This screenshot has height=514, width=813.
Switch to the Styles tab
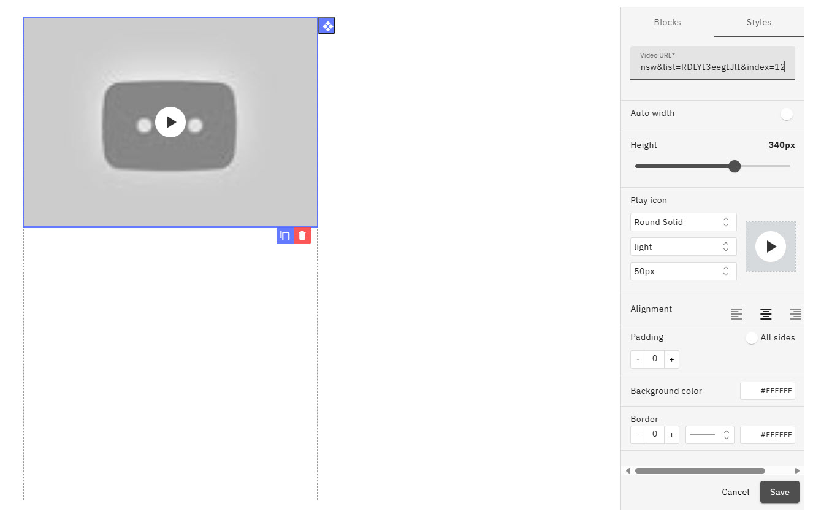point(758,22)
